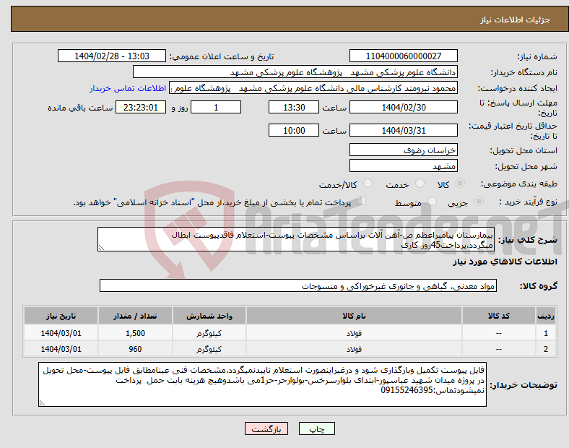Screen dimensions: 569x448
Task: Click the اطلاعات کالاهای مورد نیاز heading
Action: click(505, 262)
